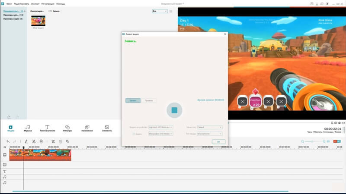346x194 pixels.
Task: Click the timeline zoom out magnifier
Action: point(302,141)
